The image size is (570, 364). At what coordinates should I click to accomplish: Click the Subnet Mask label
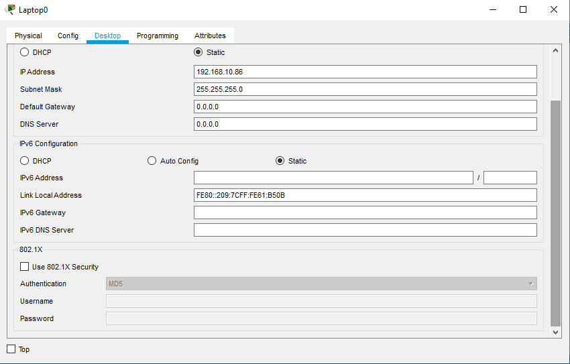pos(41,89)
